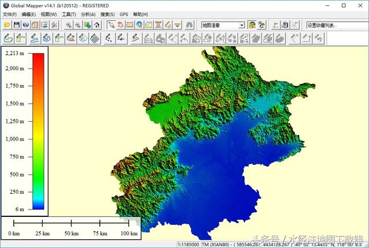Click the GPS flag waypoint icon
The image size is (369, 248).
[276, 25]
